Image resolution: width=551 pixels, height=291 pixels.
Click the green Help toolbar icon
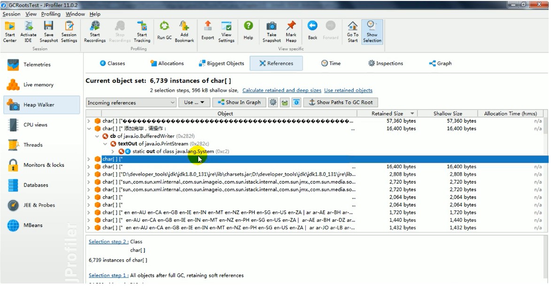coord(248,31)
